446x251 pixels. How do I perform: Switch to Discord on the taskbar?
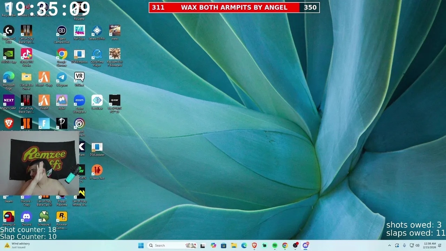coord(306,245)
